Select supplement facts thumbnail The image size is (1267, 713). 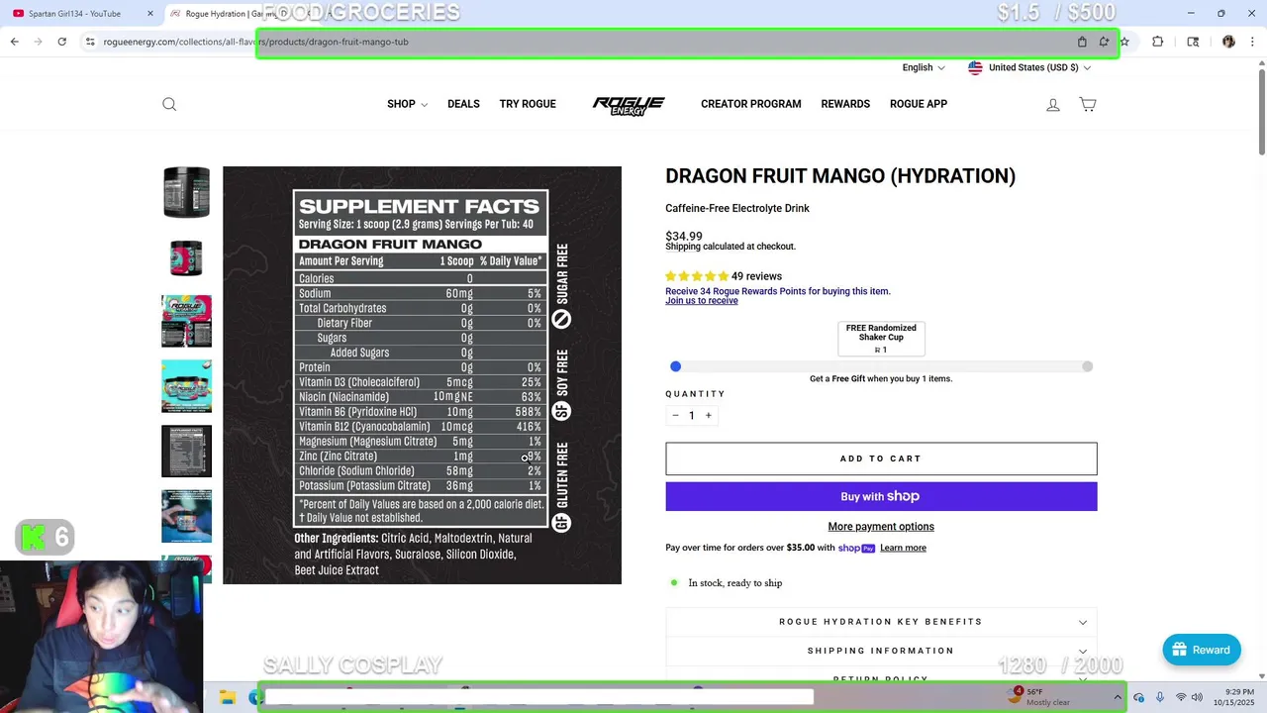click(186, 452)
